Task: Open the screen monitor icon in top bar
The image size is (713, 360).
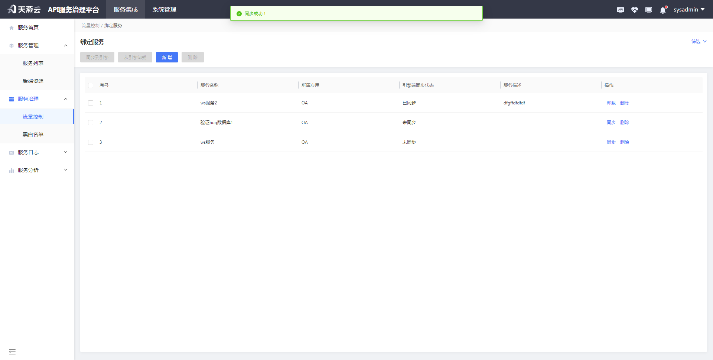Action: (x=648, y=10)
